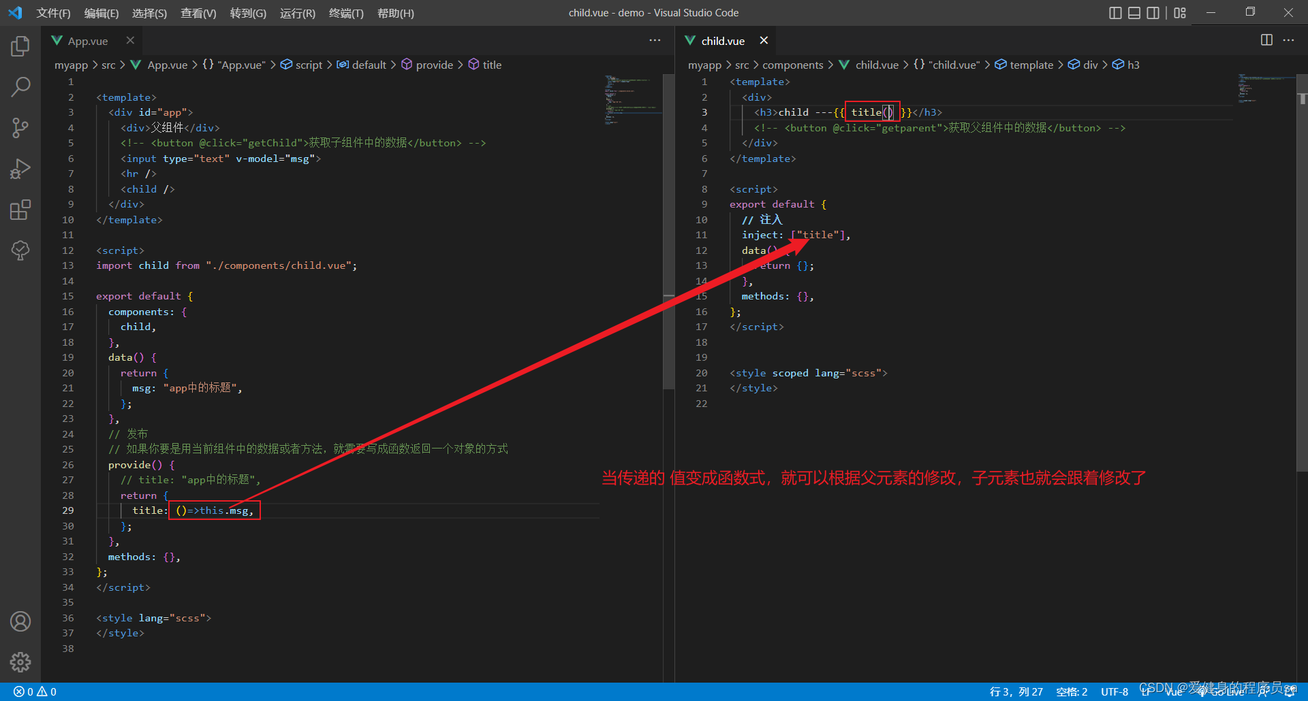Image resolution: width=1308 pixels, height=701 pixels.
Task: Click 空格: 2 indentation status
Action: point(1072,691)
